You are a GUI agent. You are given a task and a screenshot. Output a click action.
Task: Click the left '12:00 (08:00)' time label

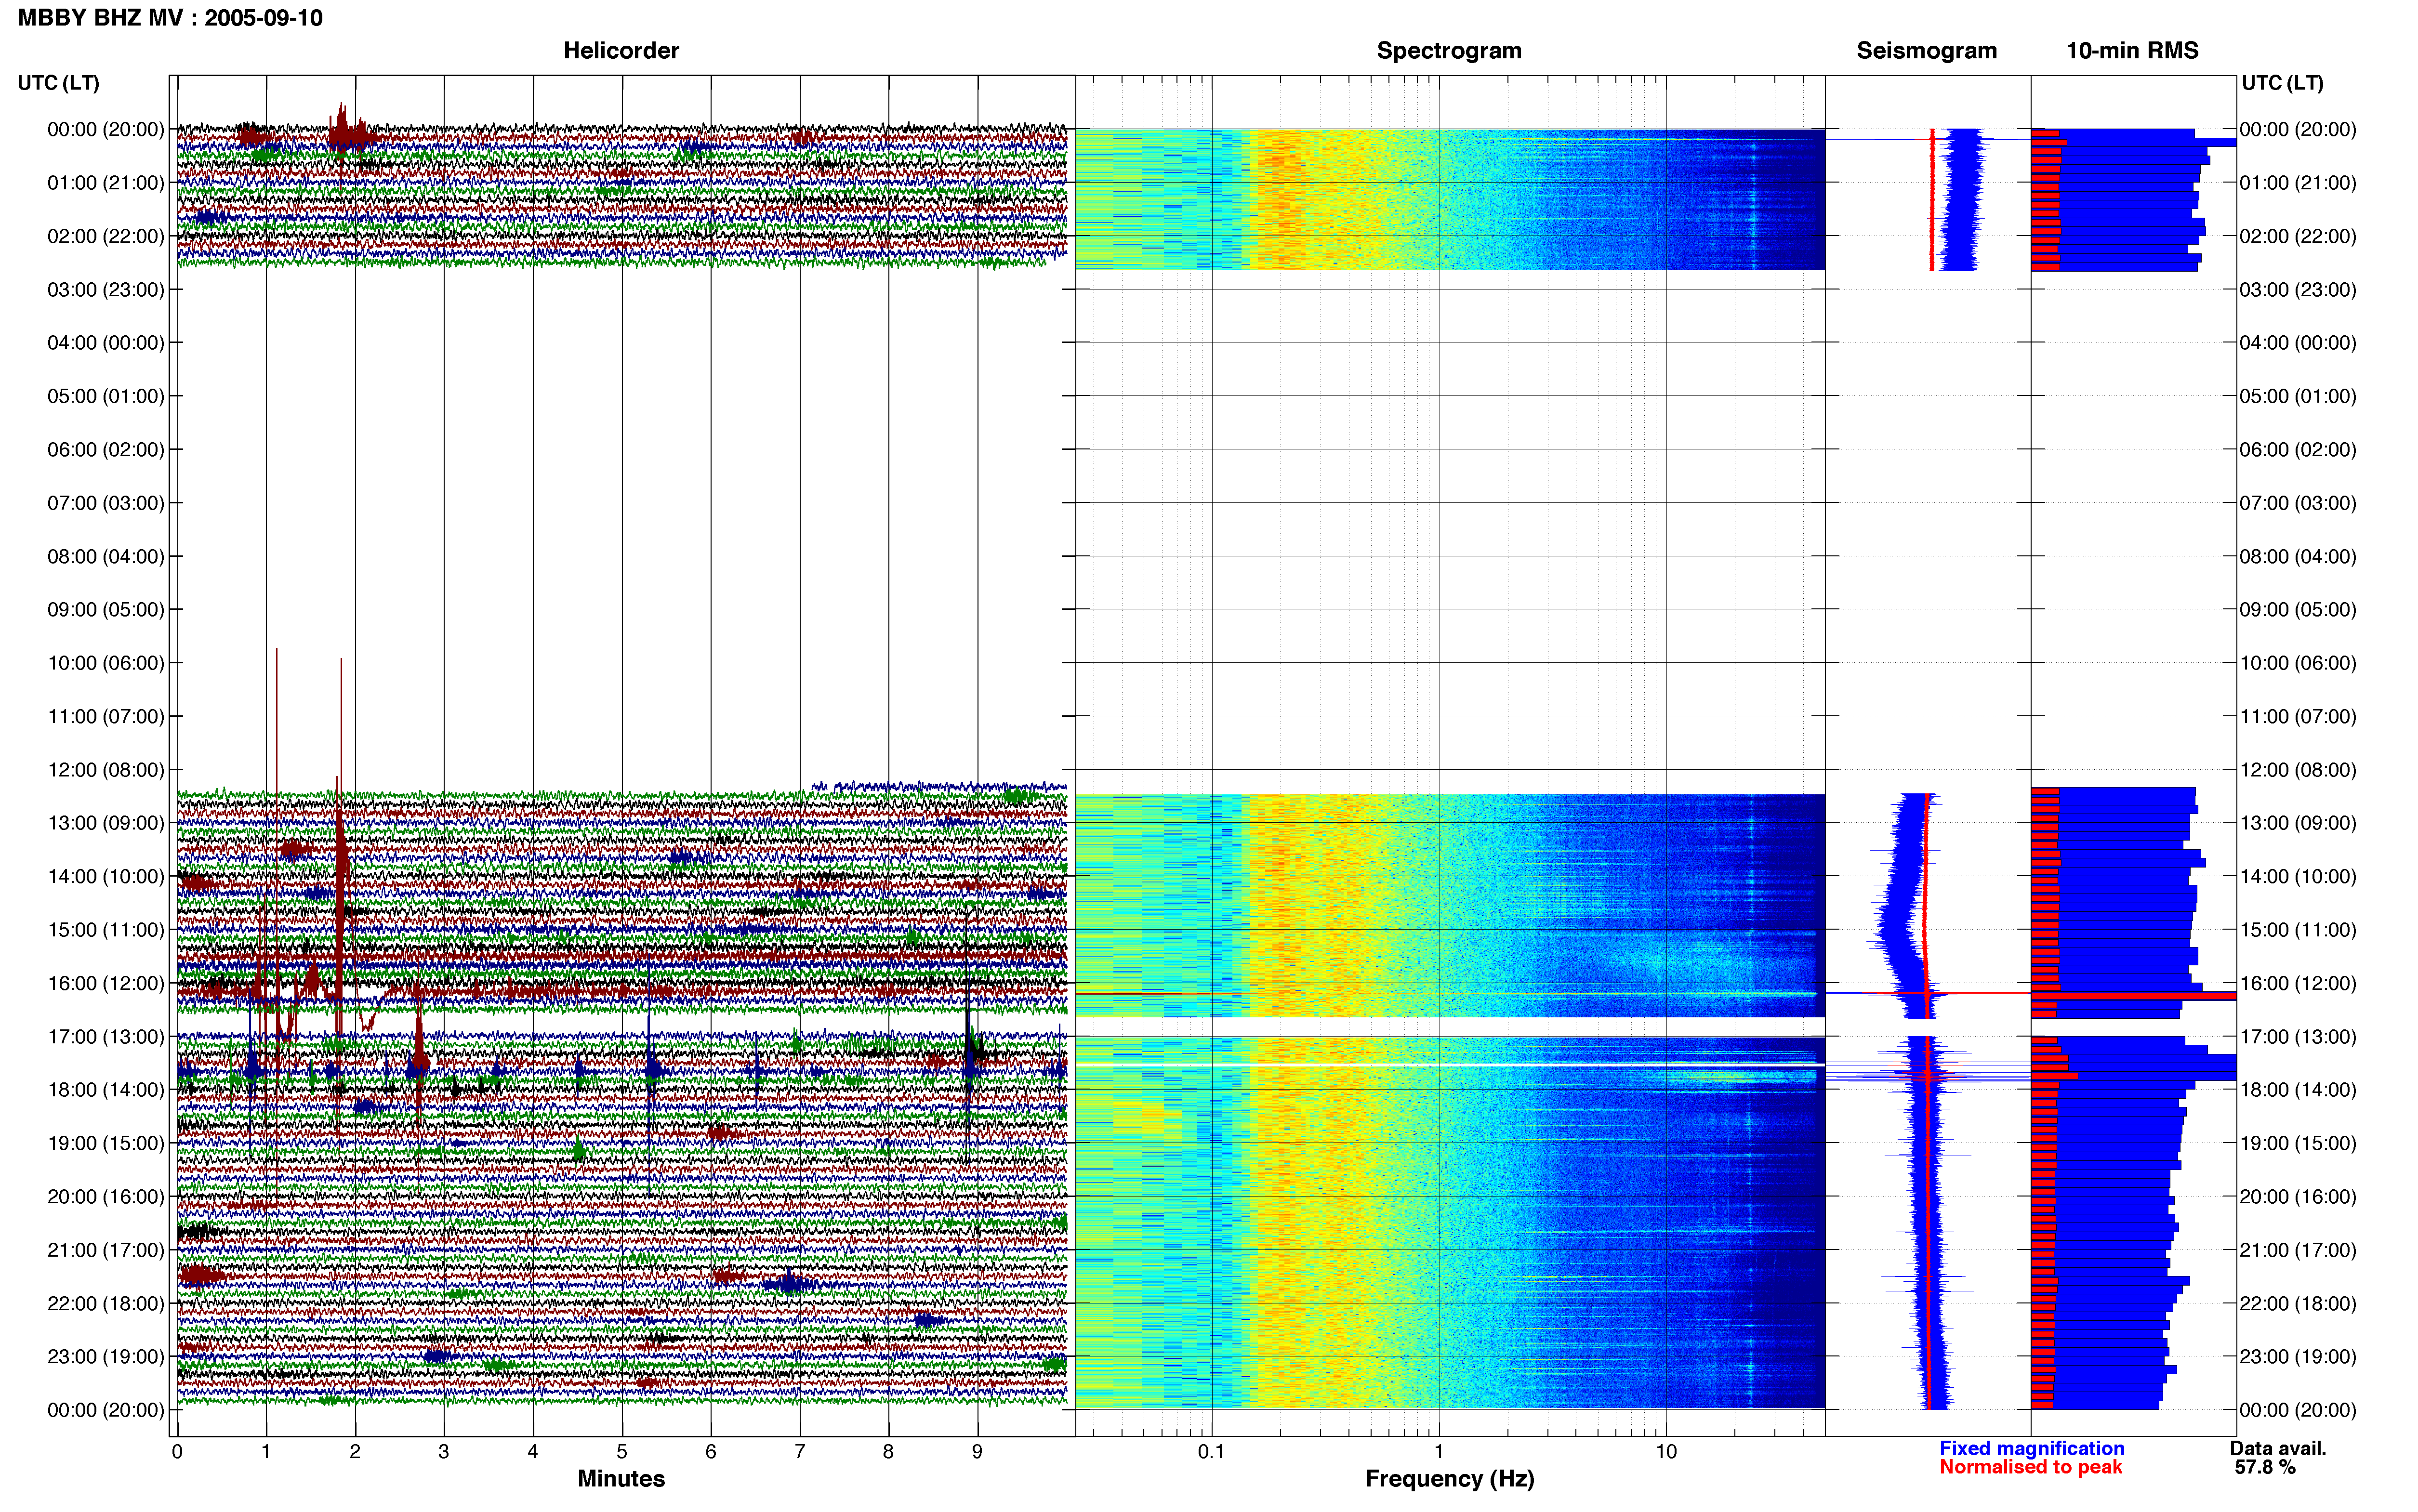[106, 770]
